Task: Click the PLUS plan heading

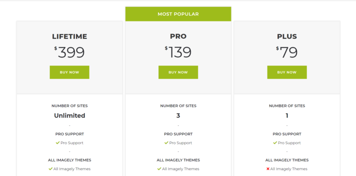Action: coord(287,36)
